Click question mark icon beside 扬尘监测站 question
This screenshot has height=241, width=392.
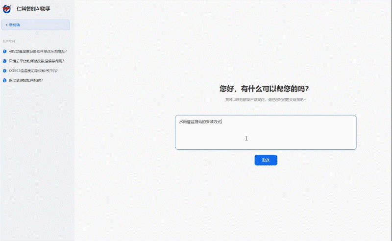tap(4, 80)
